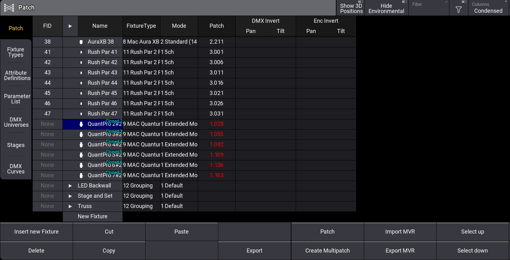
Task: Select the New Fixture row
Action: (93, 216)
